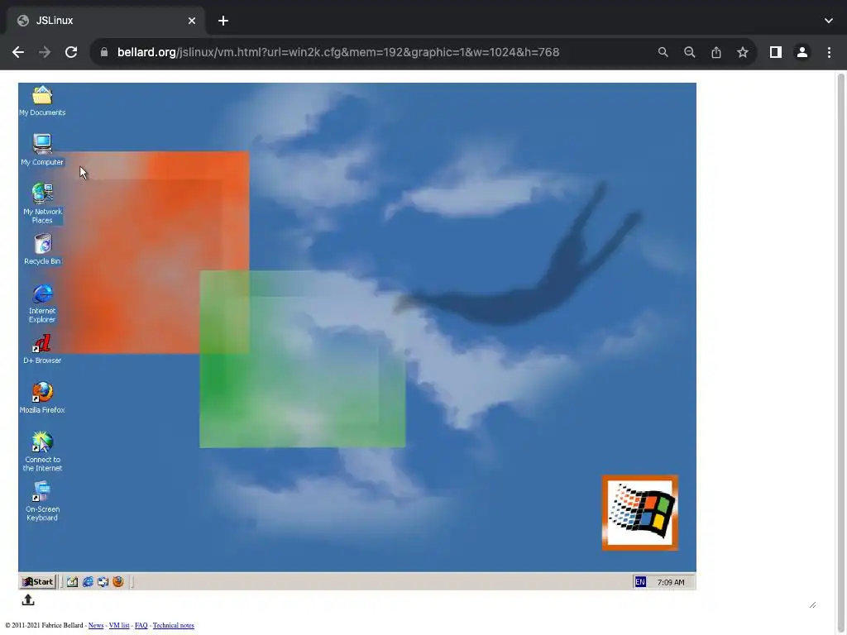The image size is (847, 635).
Task: Click the search magnifier icon in address bar
Action: (663, 52)
